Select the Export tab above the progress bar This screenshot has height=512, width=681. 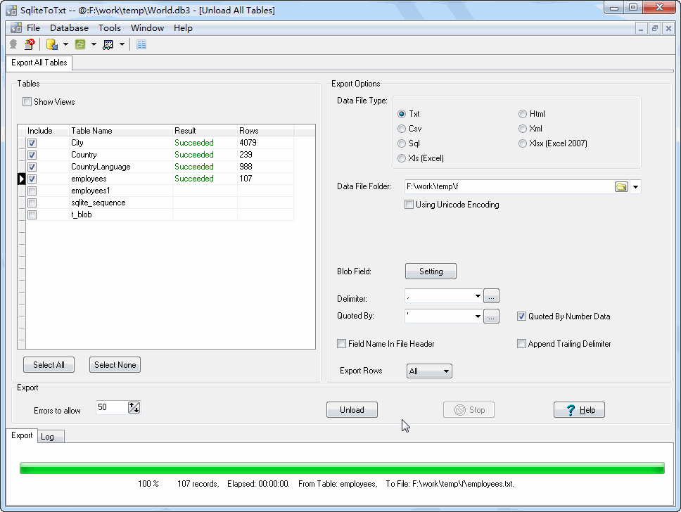(22, 435)
